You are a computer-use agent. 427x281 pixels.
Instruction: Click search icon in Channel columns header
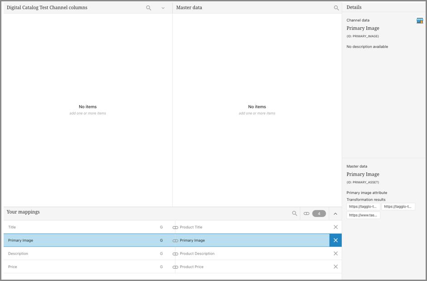tap(149, 8)
